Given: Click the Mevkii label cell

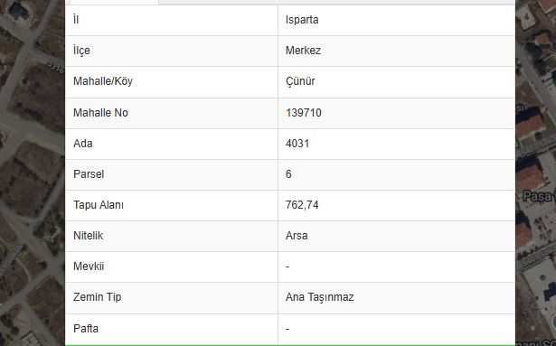Looking at the screenshot, I should pos(172,267).
